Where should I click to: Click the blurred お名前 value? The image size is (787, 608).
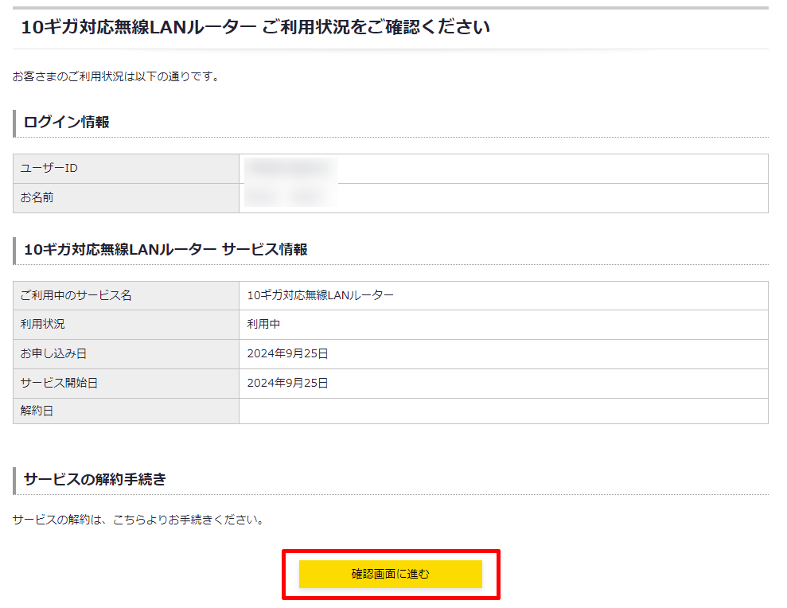(x=290, y=197)
